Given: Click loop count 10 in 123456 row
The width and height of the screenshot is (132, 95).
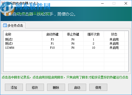Looking at the screenshot, I should [94, 48].
